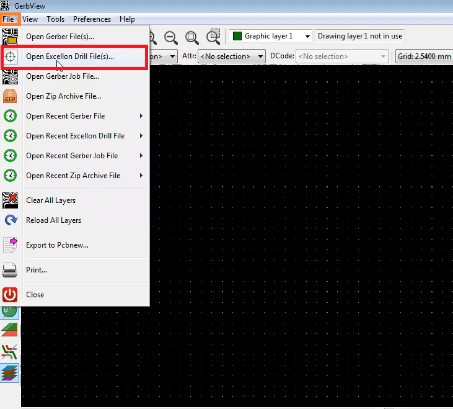
Task: Click clock icon beside Open Recent Excellon Drill File
Action: 10,136
